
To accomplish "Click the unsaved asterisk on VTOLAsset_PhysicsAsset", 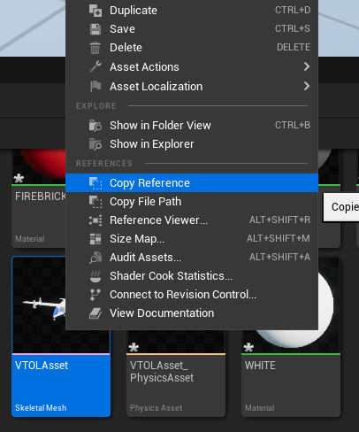I will 134,347.
